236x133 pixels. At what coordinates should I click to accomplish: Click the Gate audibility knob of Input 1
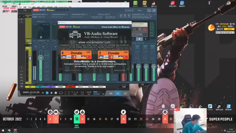tap(45, 45)
